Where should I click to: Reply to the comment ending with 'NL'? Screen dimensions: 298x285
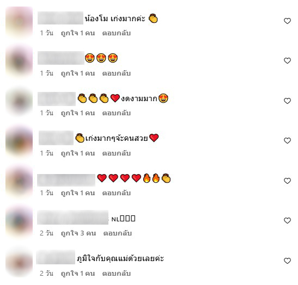118,233
